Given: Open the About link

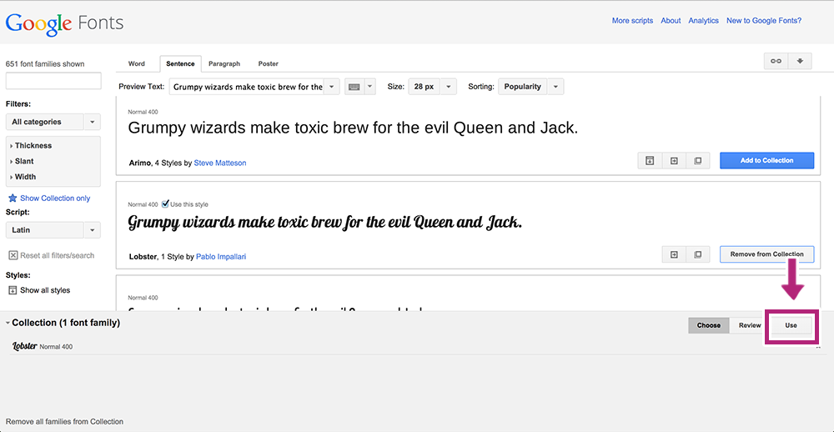Looking at the screenshot, I should tap(671, 21).
